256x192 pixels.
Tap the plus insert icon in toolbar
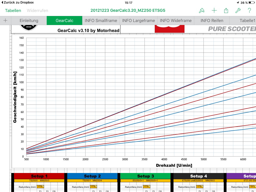tap(214, 10)
